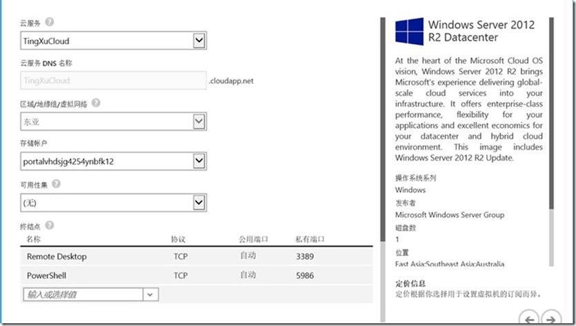Click the help icon next to 云服务

[49, 22]
